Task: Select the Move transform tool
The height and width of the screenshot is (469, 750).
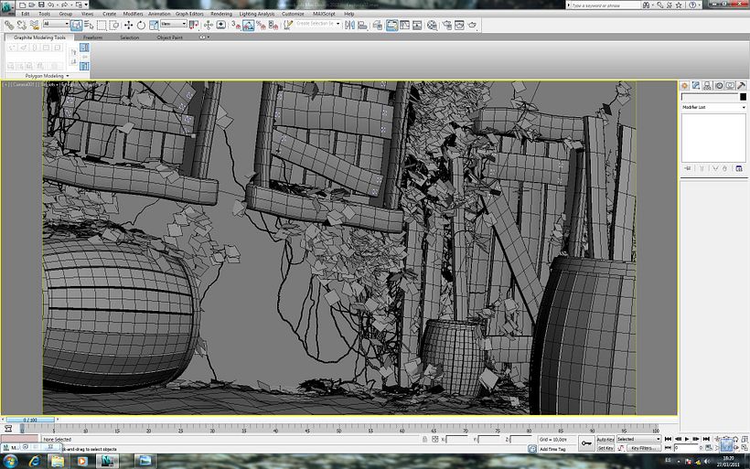Action: point(128,26)
